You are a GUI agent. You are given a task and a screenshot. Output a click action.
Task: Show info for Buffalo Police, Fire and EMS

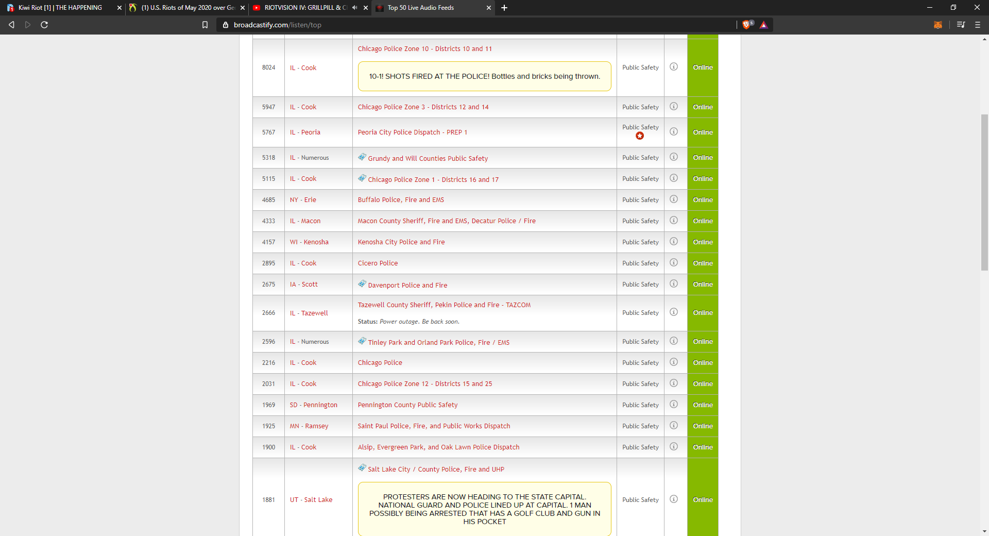pyautogui.click(x=674, y=199)
